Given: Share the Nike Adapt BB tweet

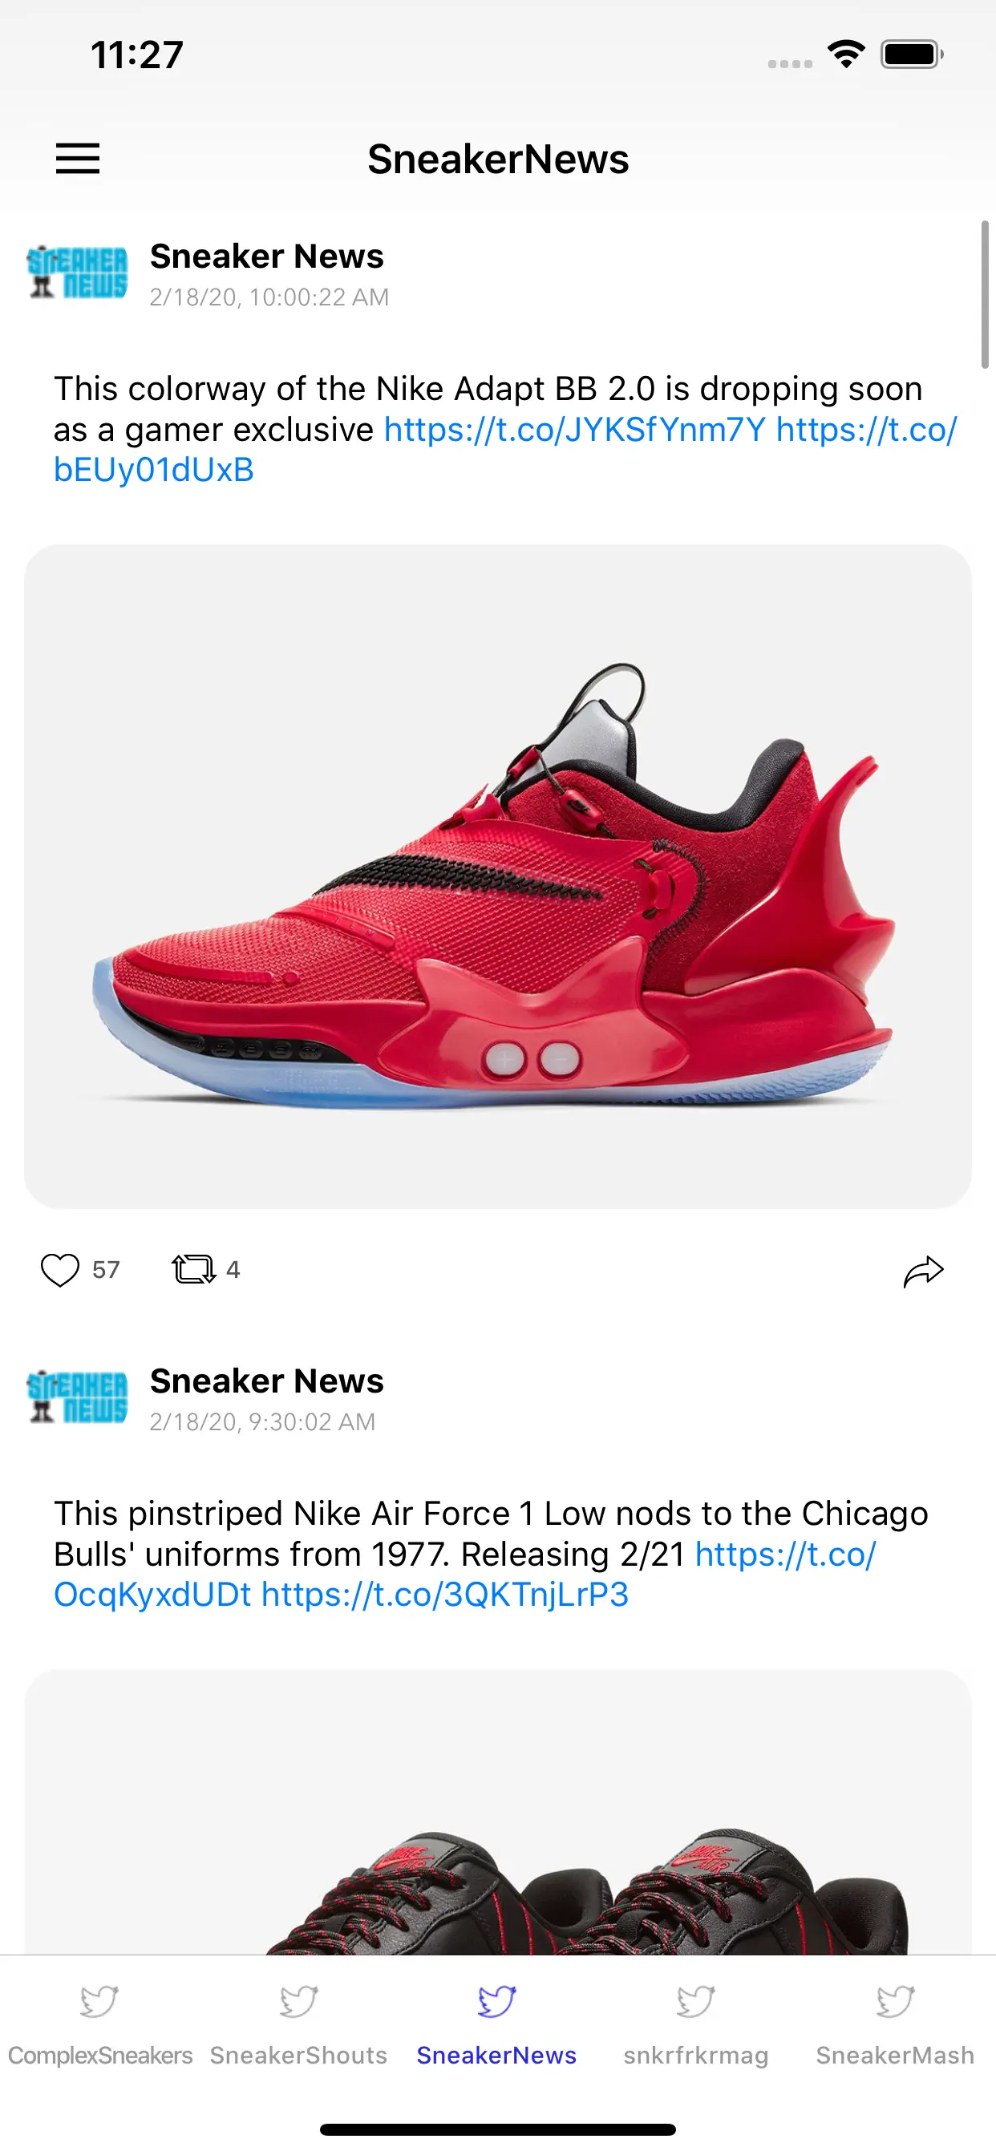Looking at the screenshot, I should [x=923, y=1271].
